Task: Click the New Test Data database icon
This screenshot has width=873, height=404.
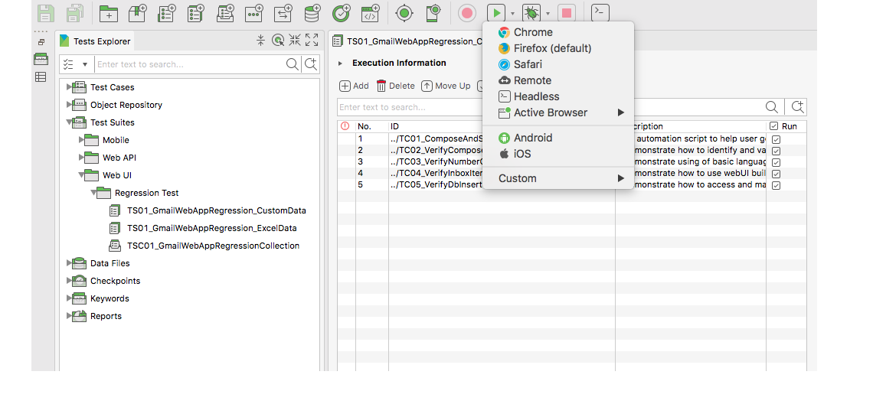Action: pos(313,13)
